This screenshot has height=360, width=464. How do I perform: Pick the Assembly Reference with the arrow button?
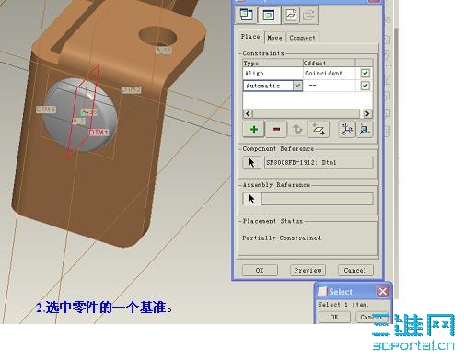(x=251, y=199)
